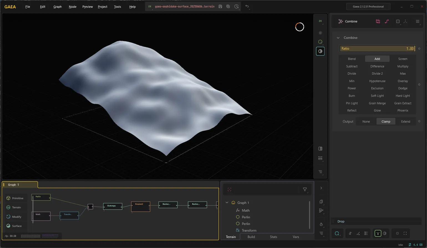Screen dimensions: 427x248
Task: Click the Primitive node category icon
Action: 8,198
